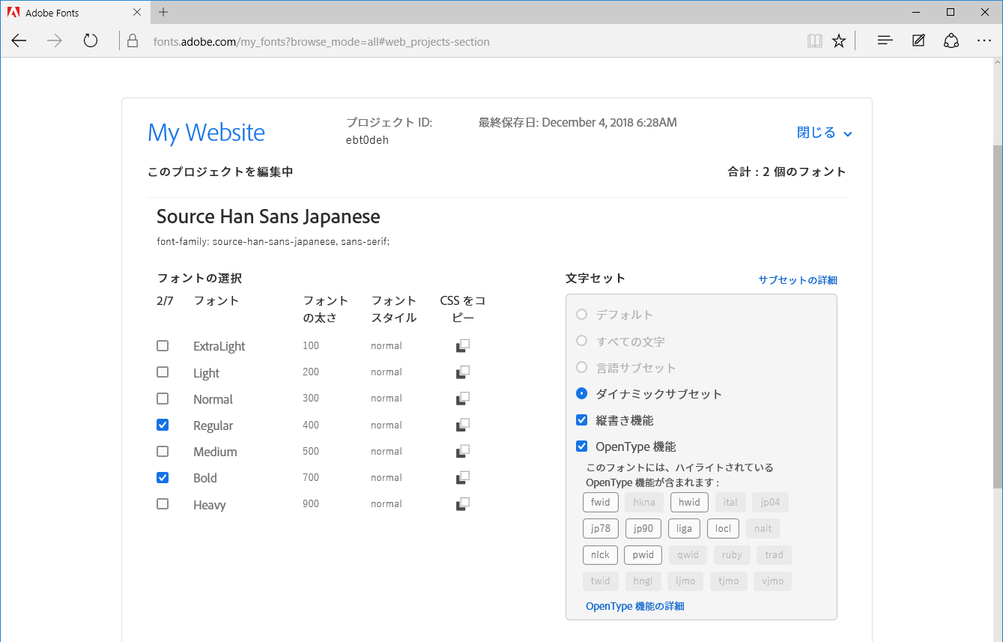Click the jp90 feature tag
Viewport: 1003px width, 642px height.
point(643,529)
